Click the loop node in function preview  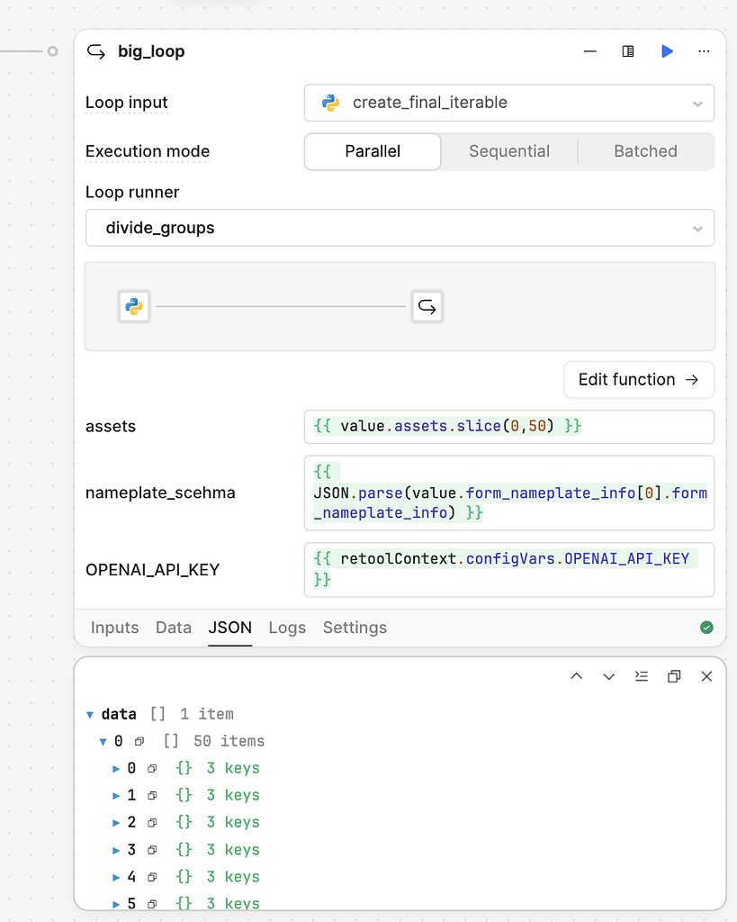(427, 307)
